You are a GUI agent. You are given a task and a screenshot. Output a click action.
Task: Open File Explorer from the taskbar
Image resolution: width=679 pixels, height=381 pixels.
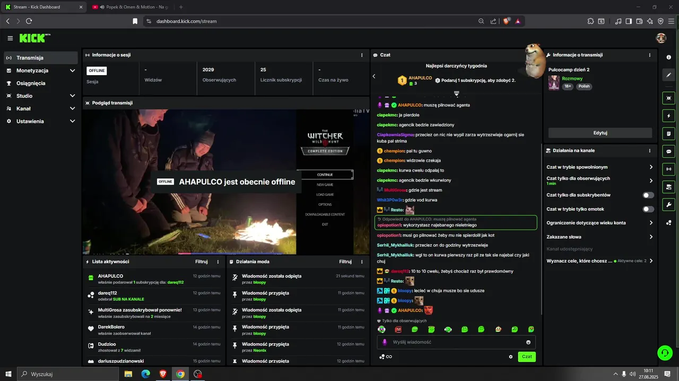128,374
